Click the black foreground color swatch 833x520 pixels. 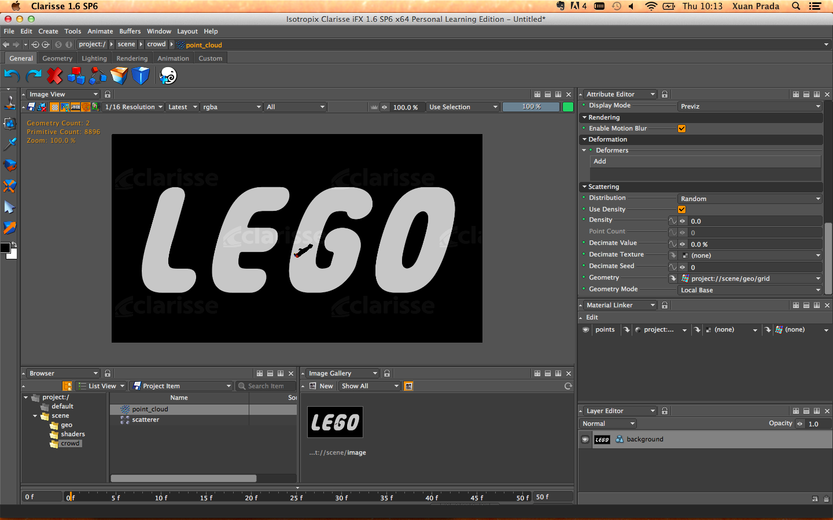(x=5, y=248)
